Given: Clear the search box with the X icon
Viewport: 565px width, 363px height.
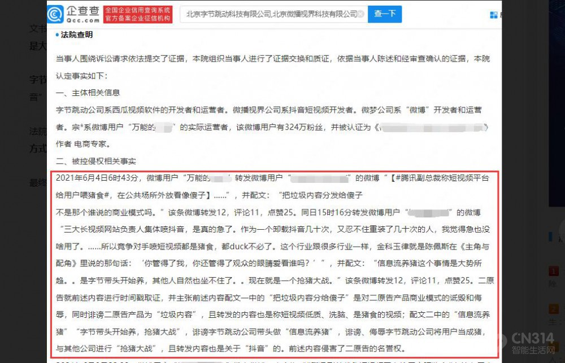Looking at the screenshot, I should pyautogui.click(x=360, y=14).
